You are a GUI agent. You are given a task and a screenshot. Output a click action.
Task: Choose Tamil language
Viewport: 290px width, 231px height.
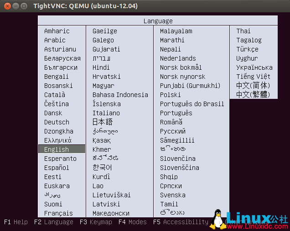(169, 204)
